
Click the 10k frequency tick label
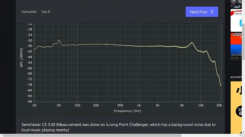tap(201, 105)
